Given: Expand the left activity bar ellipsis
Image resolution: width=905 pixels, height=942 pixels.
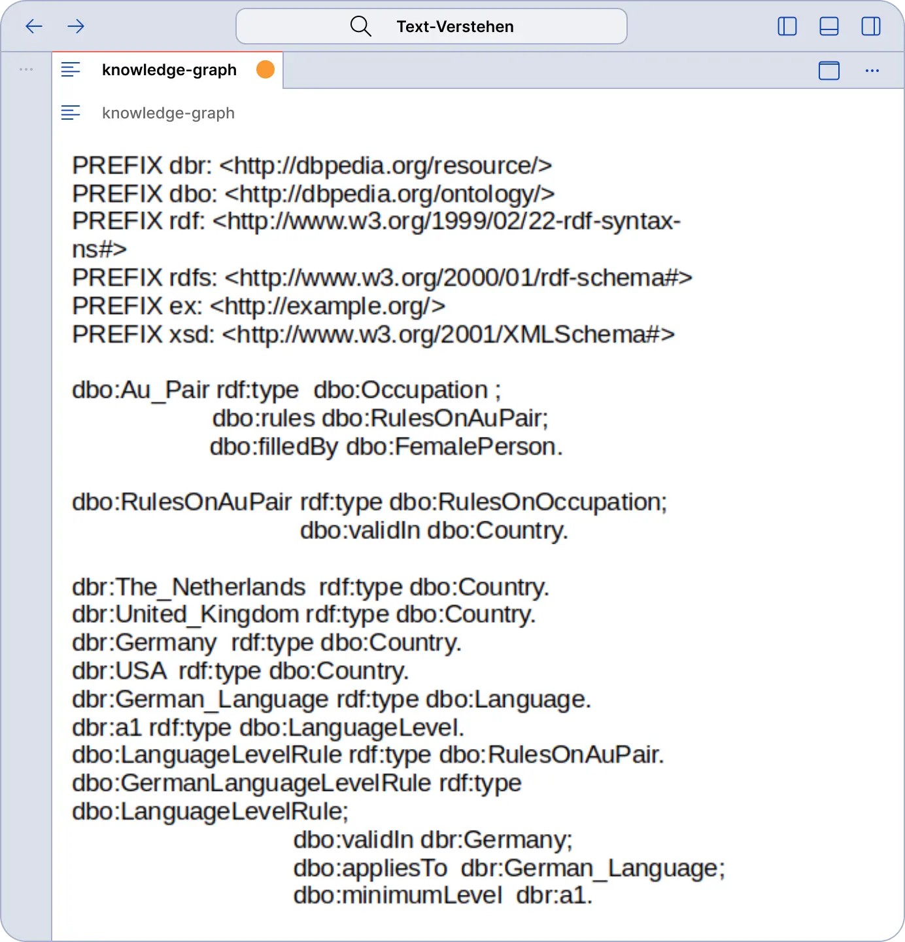Looking at the screenshot, I should click(x=26, y=69).
